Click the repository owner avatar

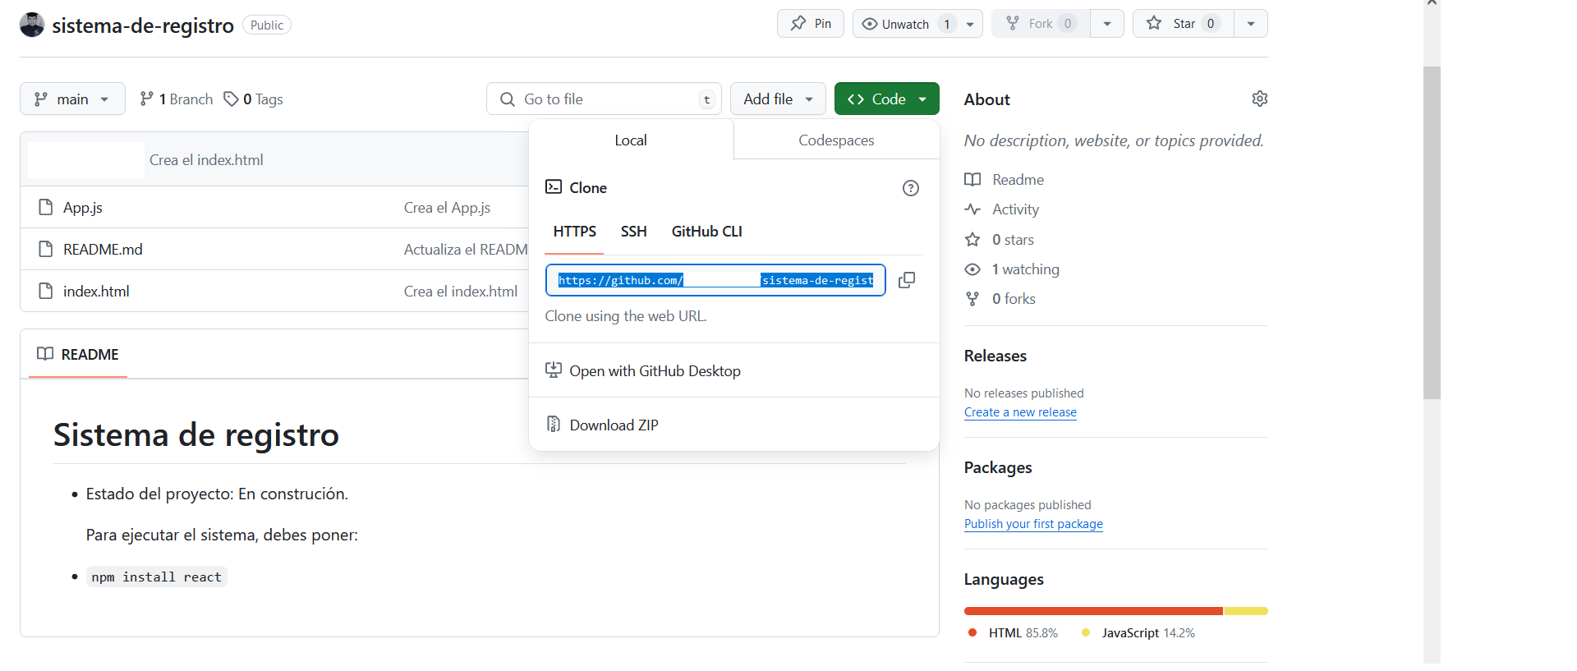32,25
